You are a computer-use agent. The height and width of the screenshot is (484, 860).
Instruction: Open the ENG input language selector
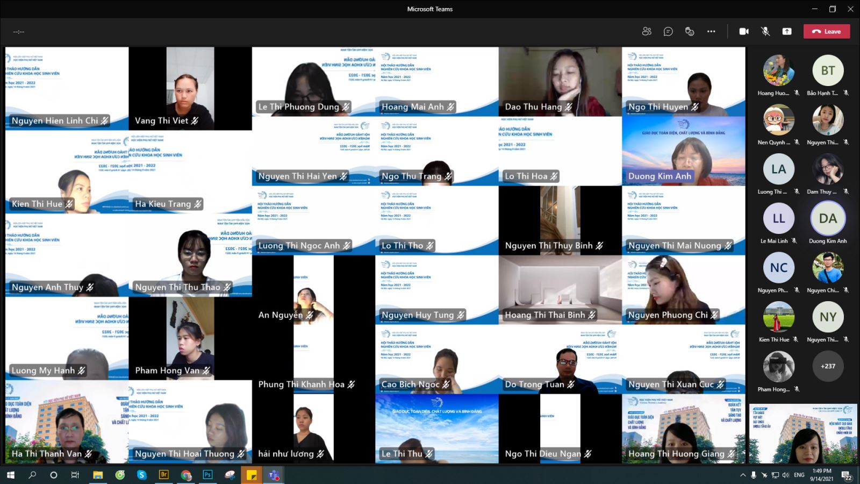click(x=799, y=475)
